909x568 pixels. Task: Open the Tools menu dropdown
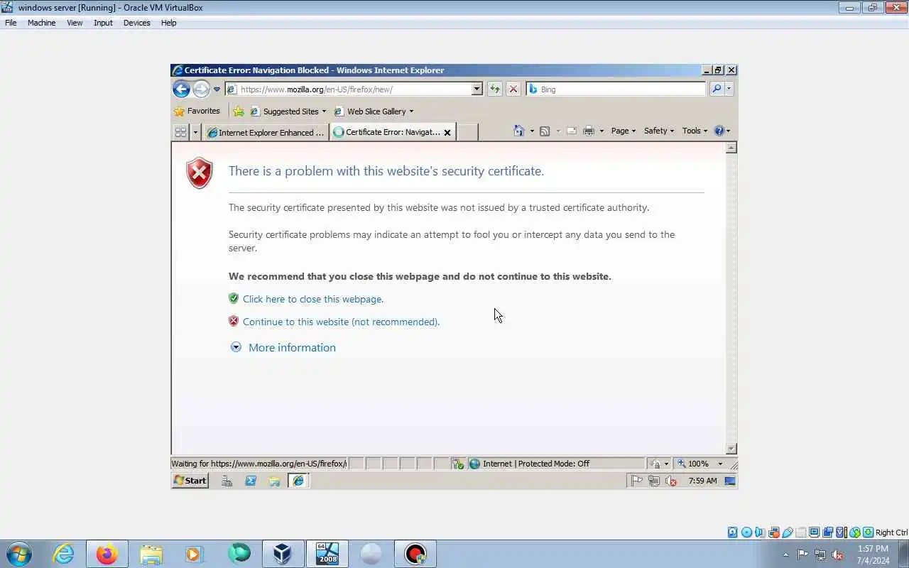pyautogui.click(x=695, y=131)
